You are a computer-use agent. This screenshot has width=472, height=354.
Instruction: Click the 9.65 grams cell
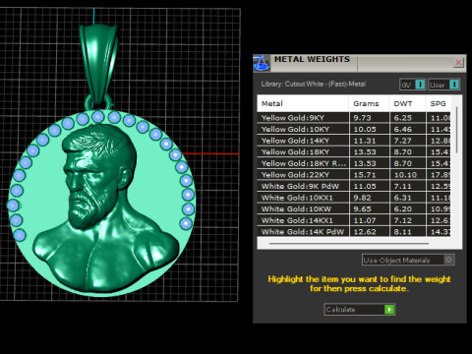point(370,208)
